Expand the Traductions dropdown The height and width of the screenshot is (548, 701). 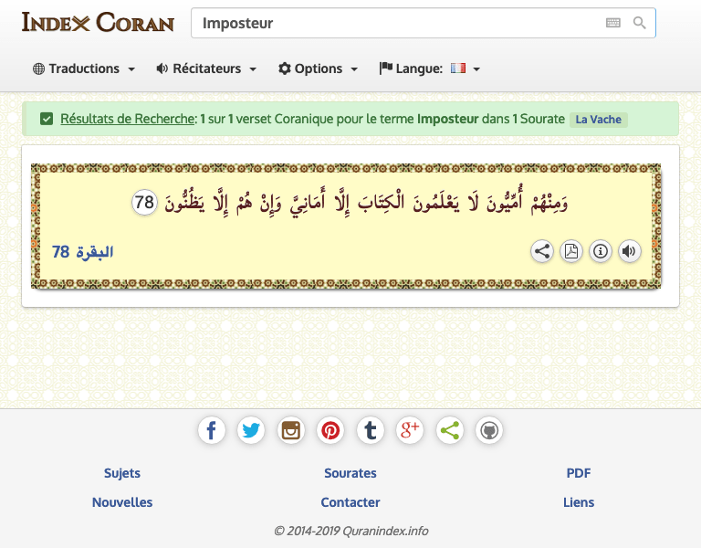[x=84, y=68]
